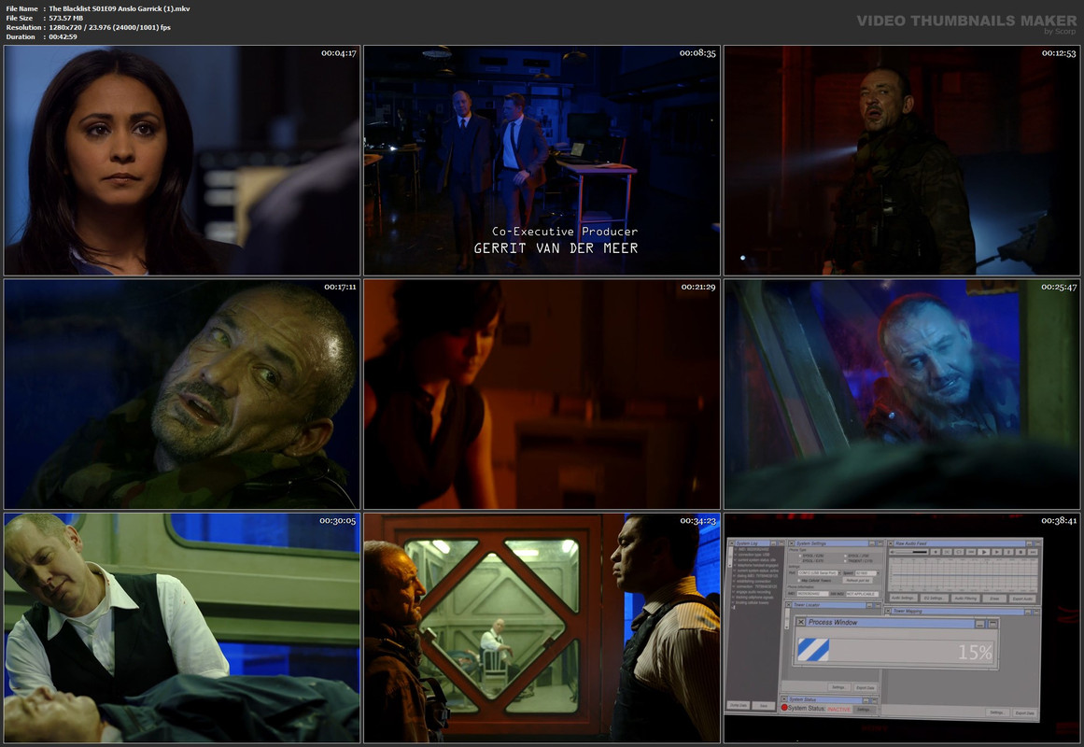Click the '00:04:17' timestamp label
This screenshot has height=747, width=1084.
(339, 53)
